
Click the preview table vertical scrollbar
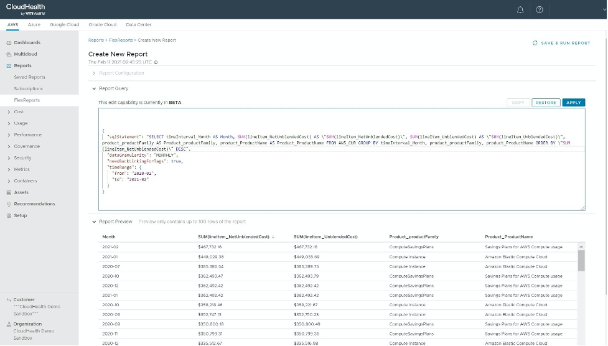[581, 261]
